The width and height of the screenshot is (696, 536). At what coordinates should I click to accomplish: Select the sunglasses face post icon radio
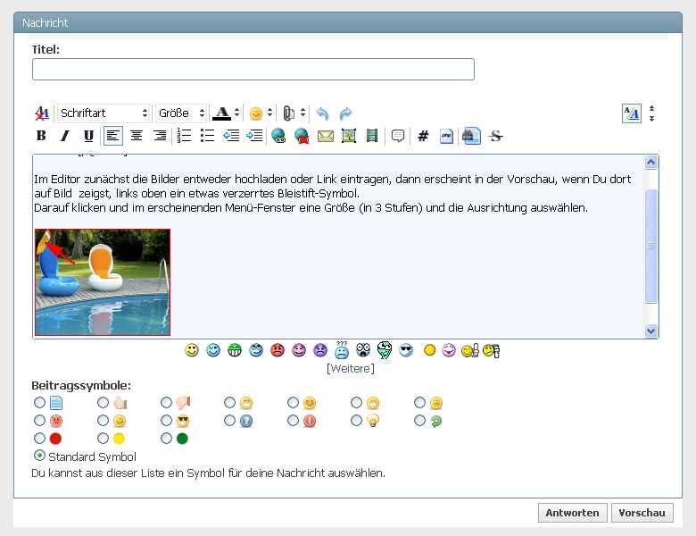(167, 421)
